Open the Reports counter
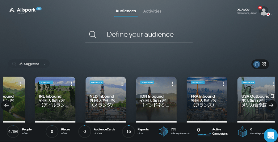This screenshot has height=142, width=278. click(x=128, y=132)
